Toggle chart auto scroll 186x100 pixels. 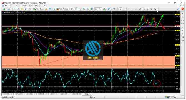96,9
